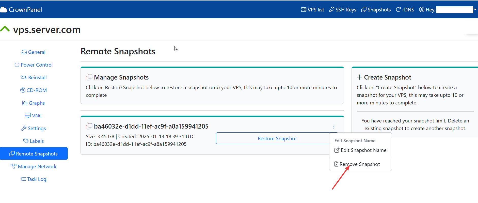Choose Remove Snapshot from the menu
This screenshot has height=203, width=478.
click(x=359, y=164)
